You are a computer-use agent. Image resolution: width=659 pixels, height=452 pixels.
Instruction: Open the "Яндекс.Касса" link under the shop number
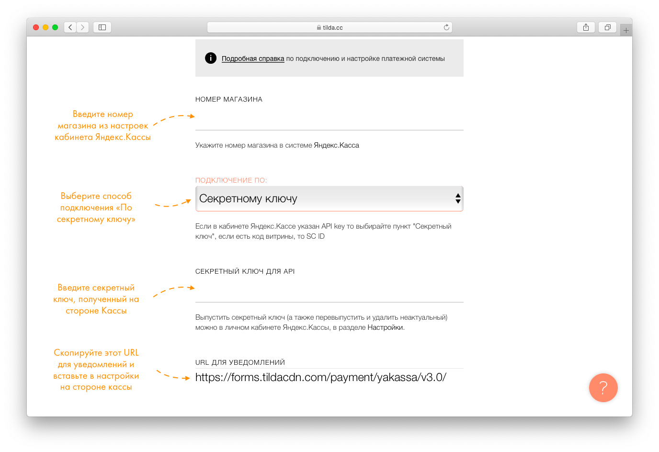[x=336, y=145]
